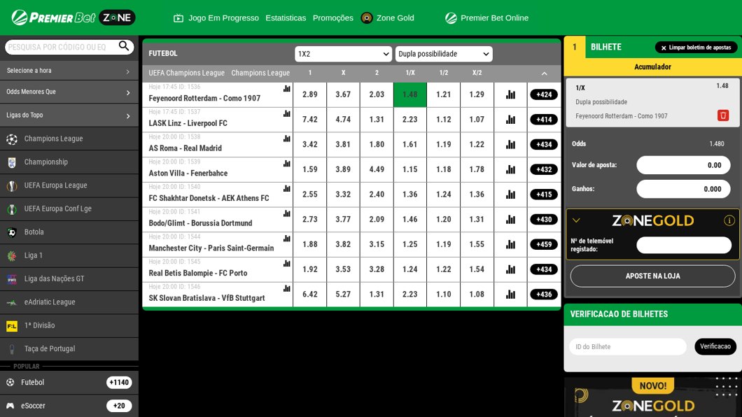
Task: Click the search by code input field
Action: click(x=61, y=48)
